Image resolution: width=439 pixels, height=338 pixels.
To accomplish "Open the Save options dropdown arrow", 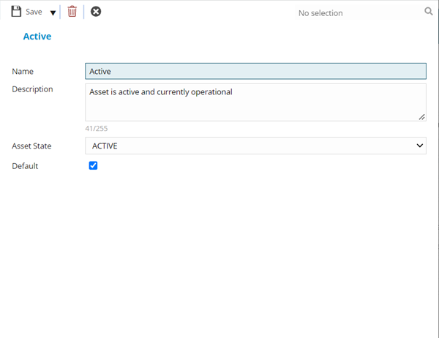I will click(53, 12).
